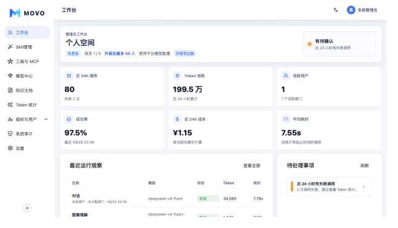This screenshot has height=228, width=398.
Task: Click the 7.78s duration cell
Action: tap(258, 198)
